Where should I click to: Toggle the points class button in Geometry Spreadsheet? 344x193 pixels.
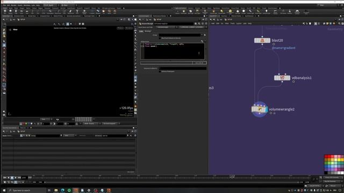pyautogui.click(x=21, y=136)
